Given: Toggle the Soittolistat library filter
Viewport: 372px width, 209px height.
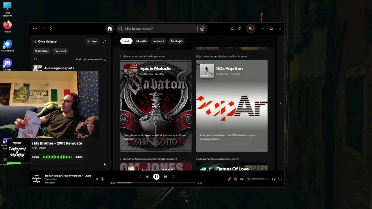Looking at the screenshot, I should coord(42,51).
